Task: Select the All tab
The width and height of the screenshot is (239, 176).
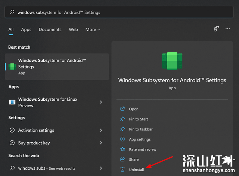Action: click(11, 30)
